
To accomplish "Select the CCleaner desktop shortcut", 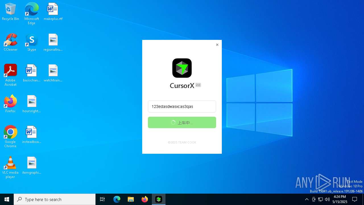I will pyautogui.click(x=11, y=43).
